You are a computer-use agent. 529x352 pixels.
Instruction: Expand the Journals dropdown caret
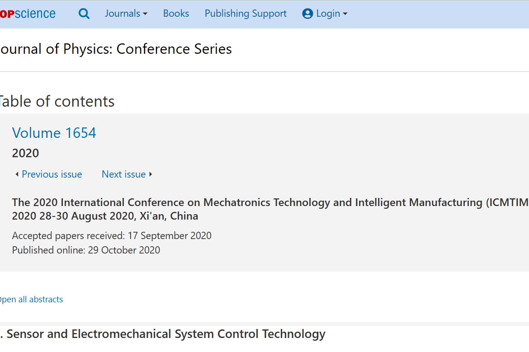[145, 14]
